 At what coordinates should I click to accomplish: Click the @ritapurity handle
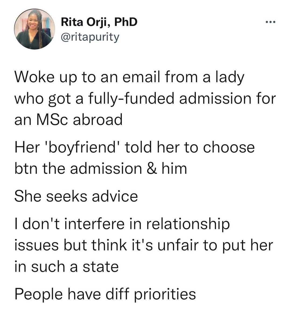(x=90, y=37)
